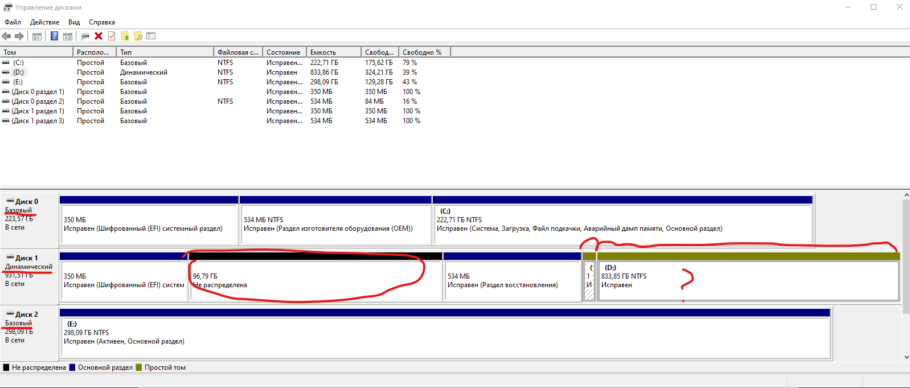
Task: Click the disk pane scrollbar up arrow
Action: 906,195
